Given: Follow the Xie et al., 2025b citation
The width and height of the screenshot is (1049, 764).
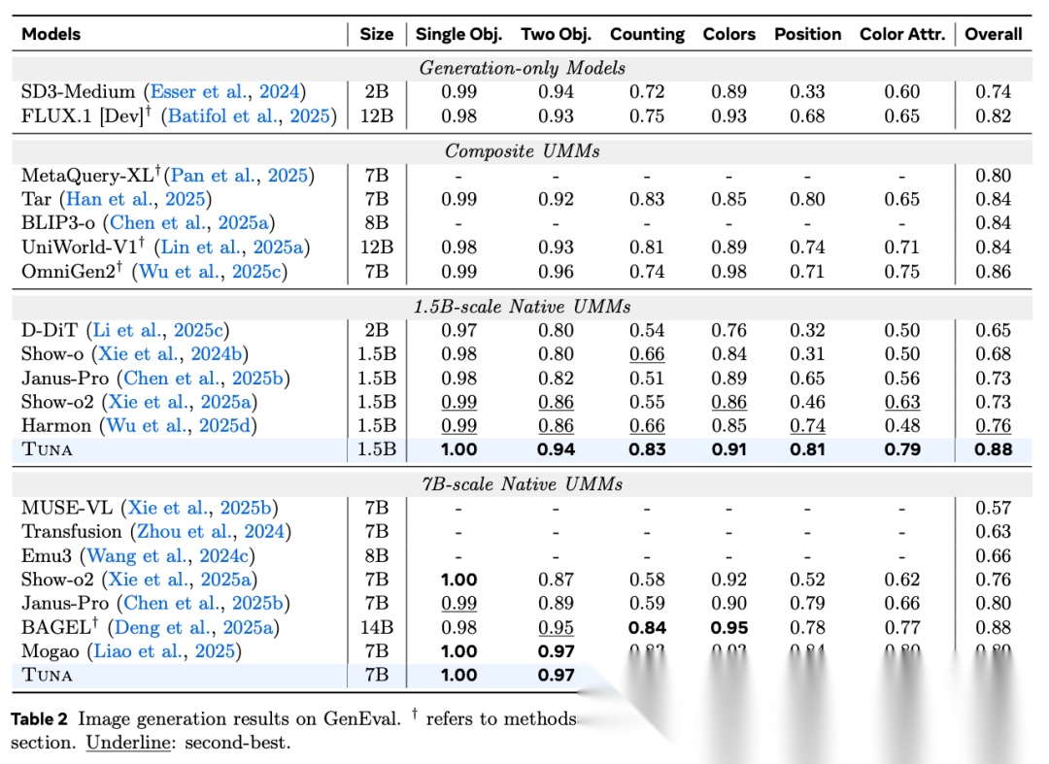Looking at the screenshot, I should click(199, 508).
